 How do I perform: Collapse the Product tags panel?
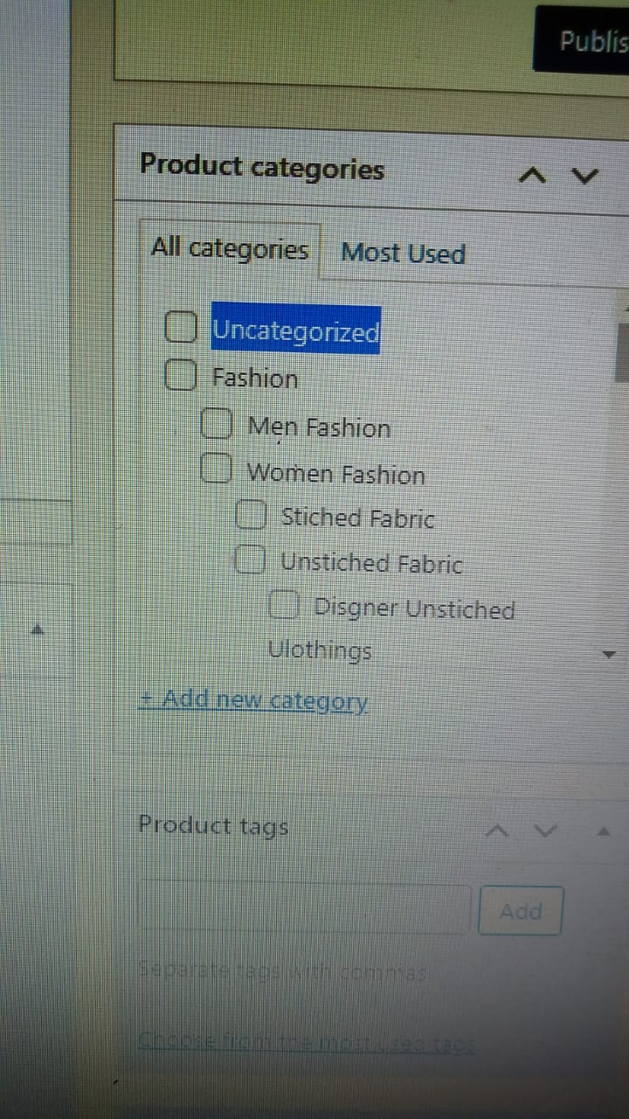pos(603,830)
